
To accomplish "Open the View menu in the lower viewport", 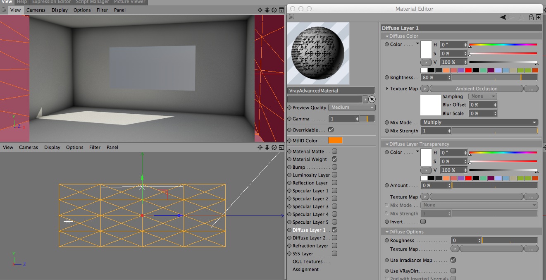I will [x=8, y=147].
